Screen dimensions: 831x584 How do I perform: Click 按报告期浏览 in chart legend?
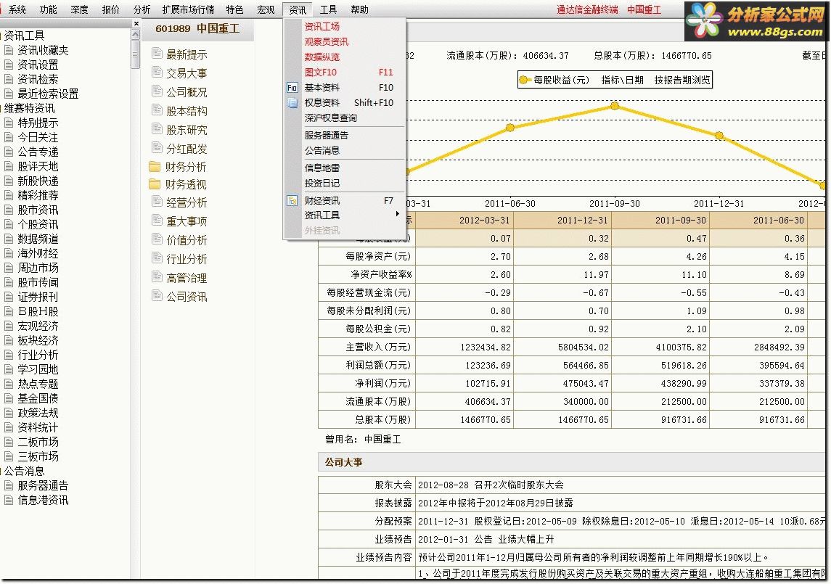point(681,80)
